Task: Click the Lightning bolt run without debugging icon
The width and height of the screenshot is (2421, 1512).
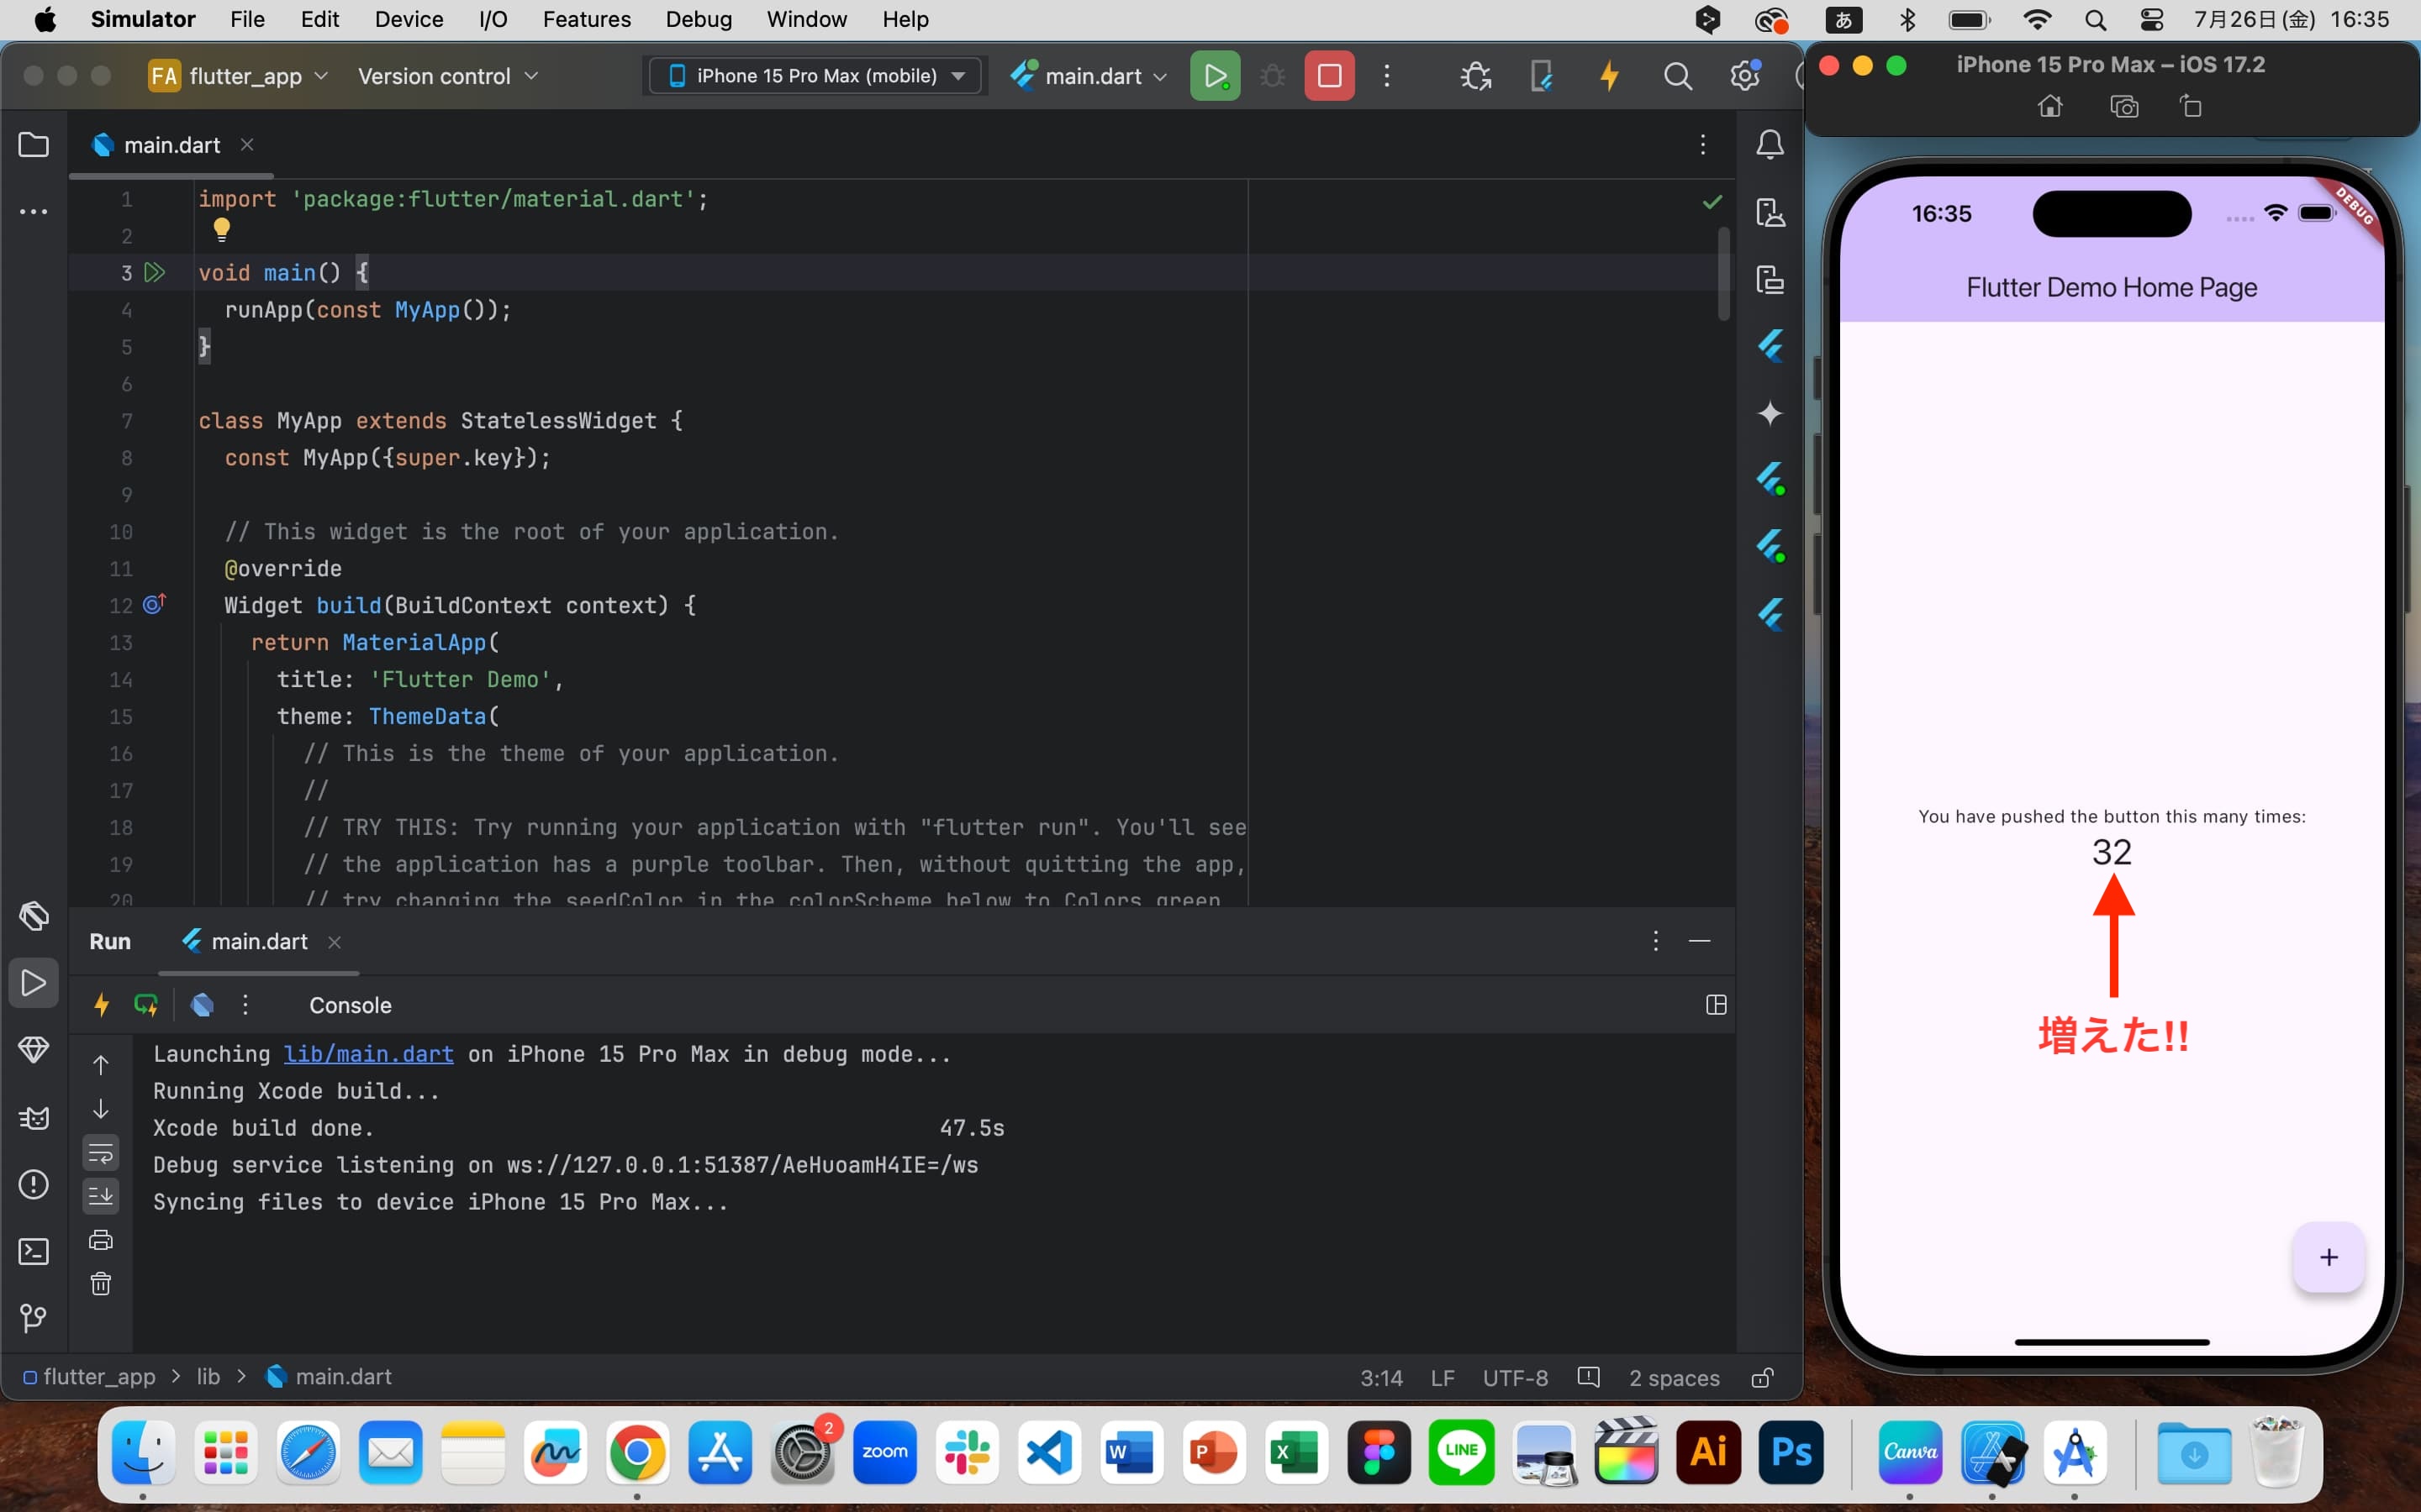Action: point(1609,76)
